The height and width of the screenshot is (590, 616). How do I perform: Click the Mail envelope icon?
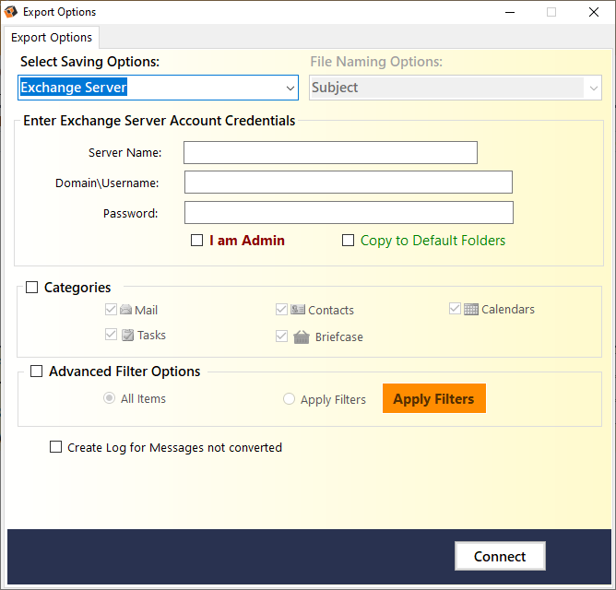125,310
